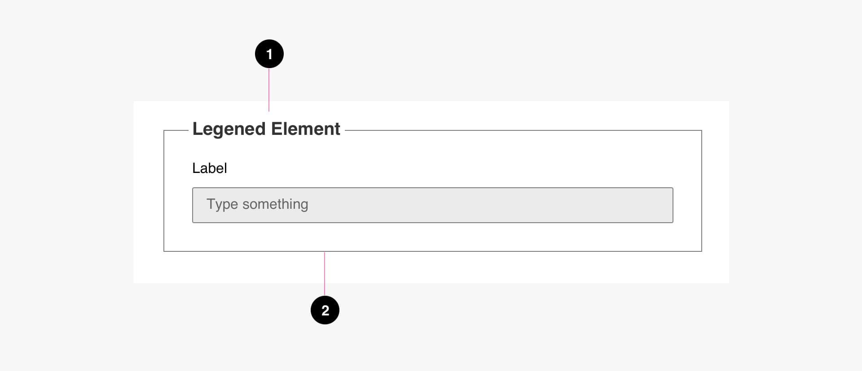Click the pink connector line below marker 1

point(269,90)
